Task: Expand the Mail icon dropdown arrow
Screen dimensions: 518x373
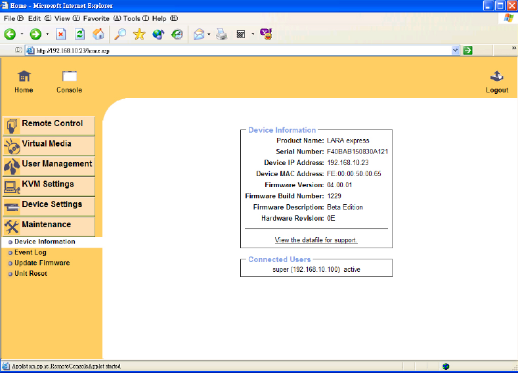Action: pyautogui.click(x=209, y=34)
